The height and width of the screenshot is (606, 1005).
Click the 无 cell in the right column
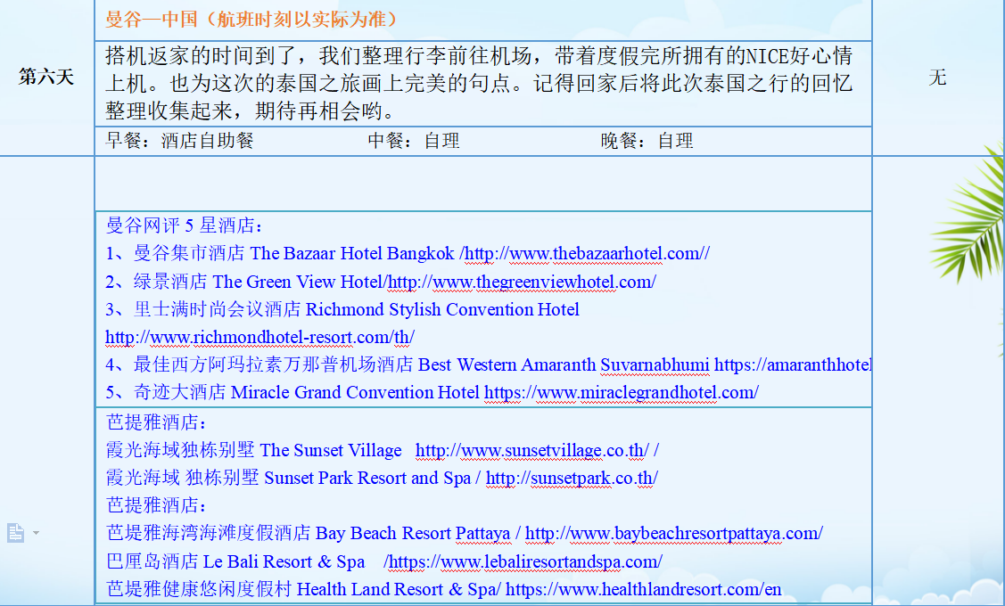[937, 78]
